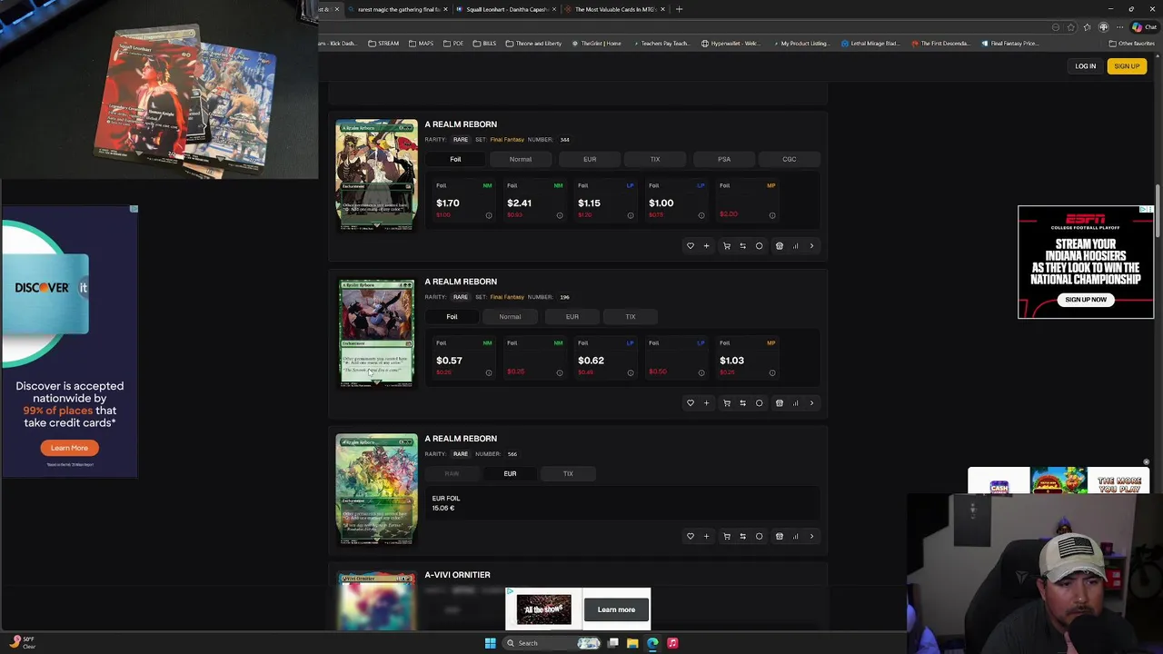Click the plus icon for card number 344

click(706, 246)
